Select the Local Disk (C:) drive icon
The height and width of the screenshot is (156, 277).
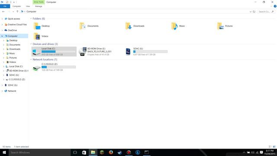(x=36, y=52)
